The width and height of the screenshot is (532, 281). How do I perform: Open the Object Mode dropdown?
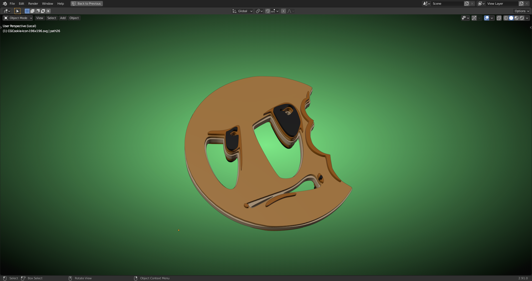click(18, 18)
